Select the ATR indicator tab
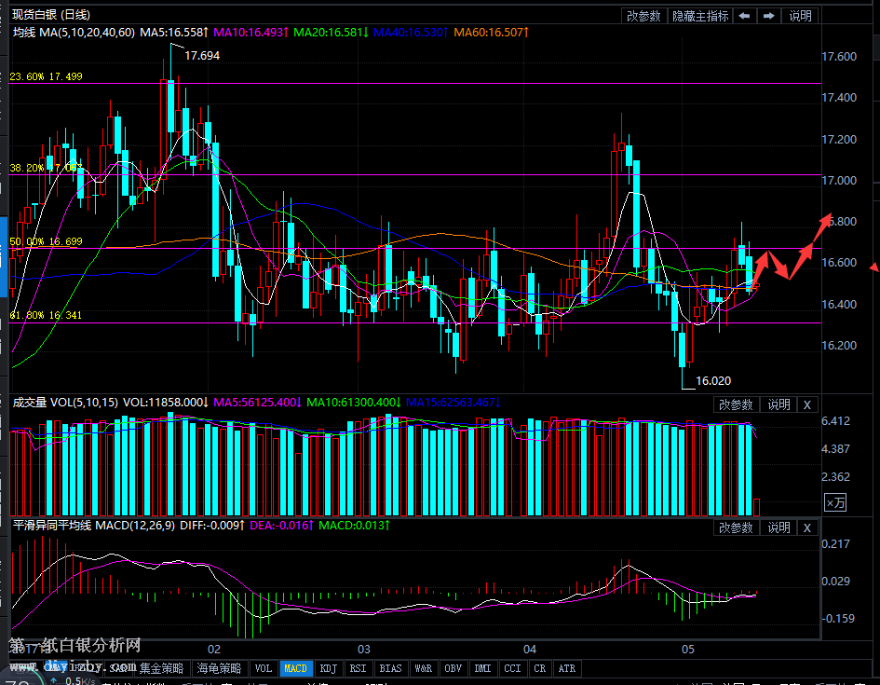Screen dimensions: 880x685 (x=566, y=668)
